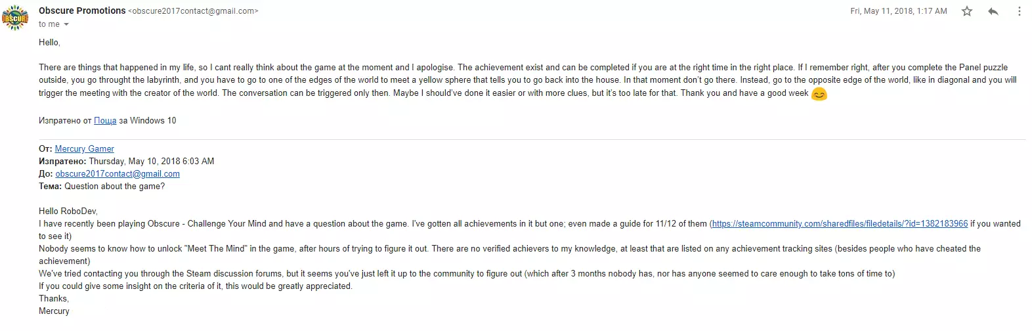Expand the 'to me' recipient details arrow
This screenshot has height=331, width=1032.
[x=66, y=25]
